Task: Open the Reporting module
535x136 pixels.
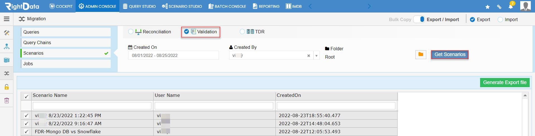Action: [266, 6]
